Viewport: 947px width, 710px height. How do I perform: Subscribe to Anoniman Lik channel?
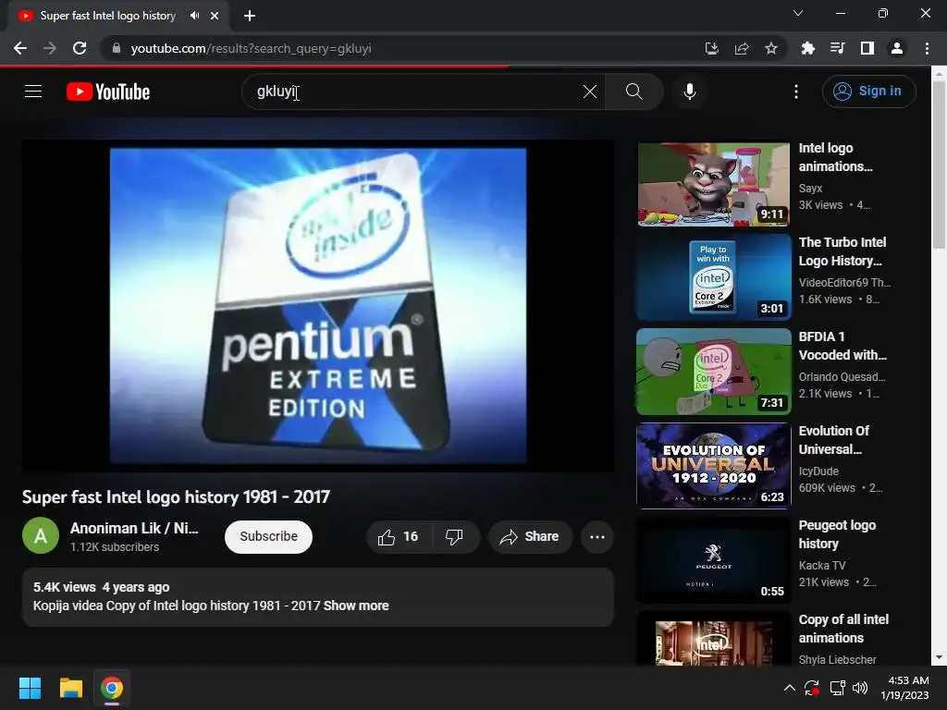click(268, 537)
